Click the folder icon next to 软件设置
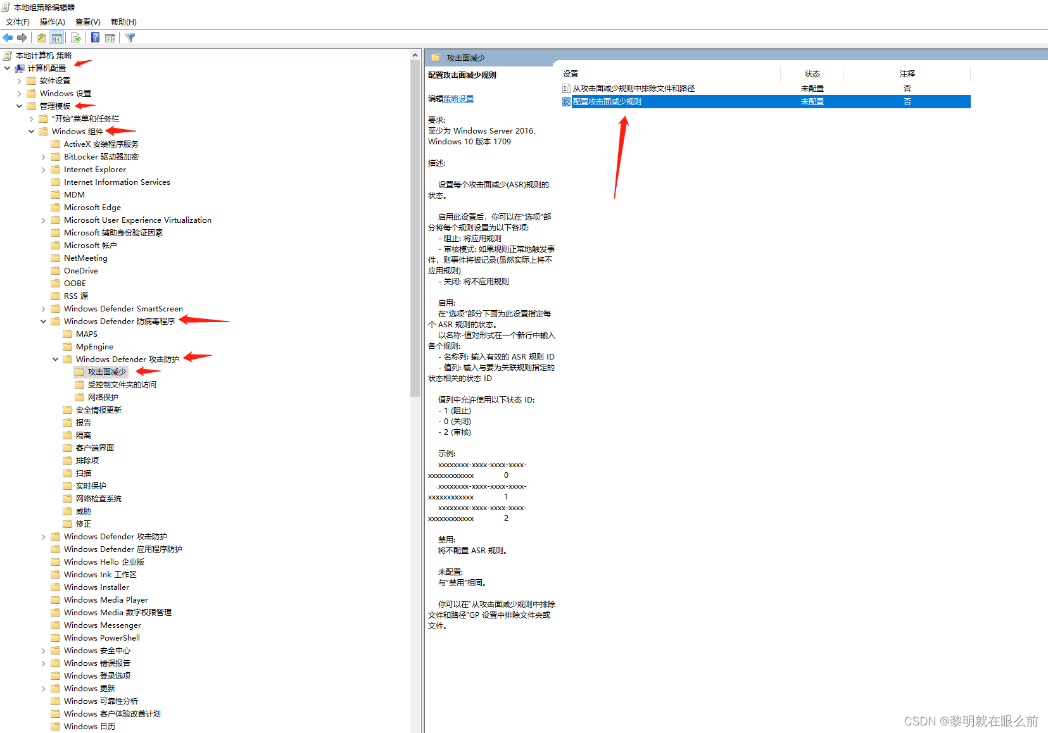 [x=31, y=81]
